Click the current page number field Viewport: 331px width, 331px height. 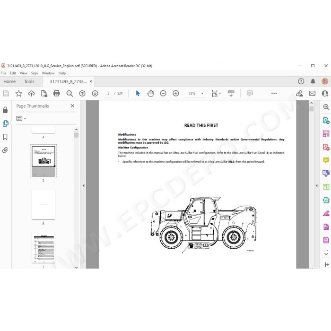click(x=108, y=93)
